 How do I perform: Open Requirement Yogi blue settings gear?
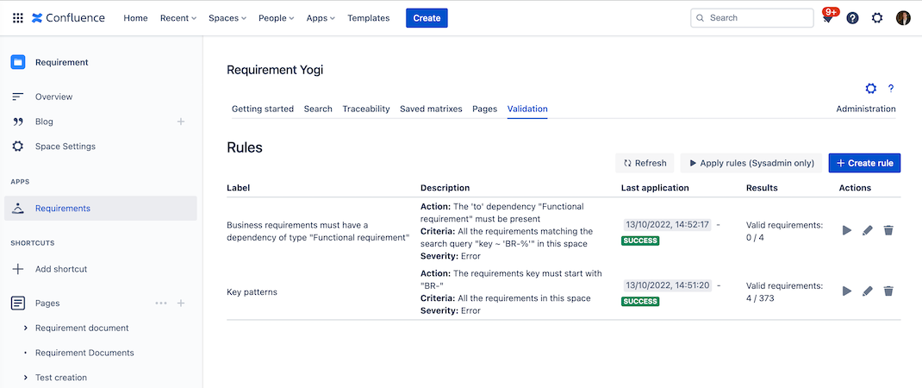click(871, 88)
